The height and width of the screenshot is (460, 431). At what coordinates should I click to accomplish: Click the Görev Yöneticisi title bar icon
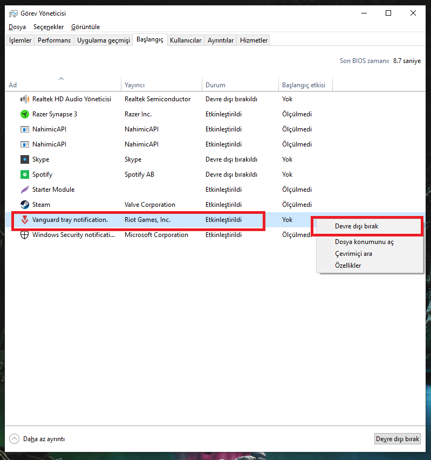click(13, 13)
